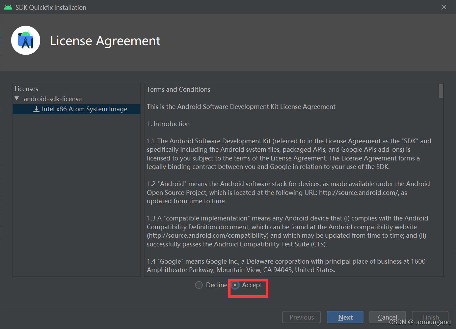Click the Android head title bar icon

point(8,7)
